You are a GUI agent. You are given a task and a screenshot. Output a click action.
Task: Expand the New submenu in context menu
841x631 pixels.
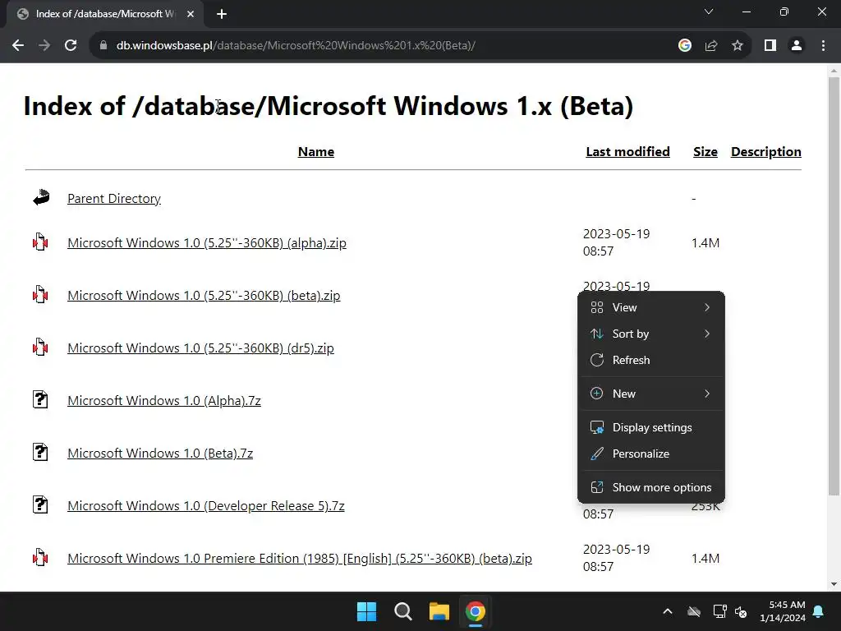pos(651,394)
